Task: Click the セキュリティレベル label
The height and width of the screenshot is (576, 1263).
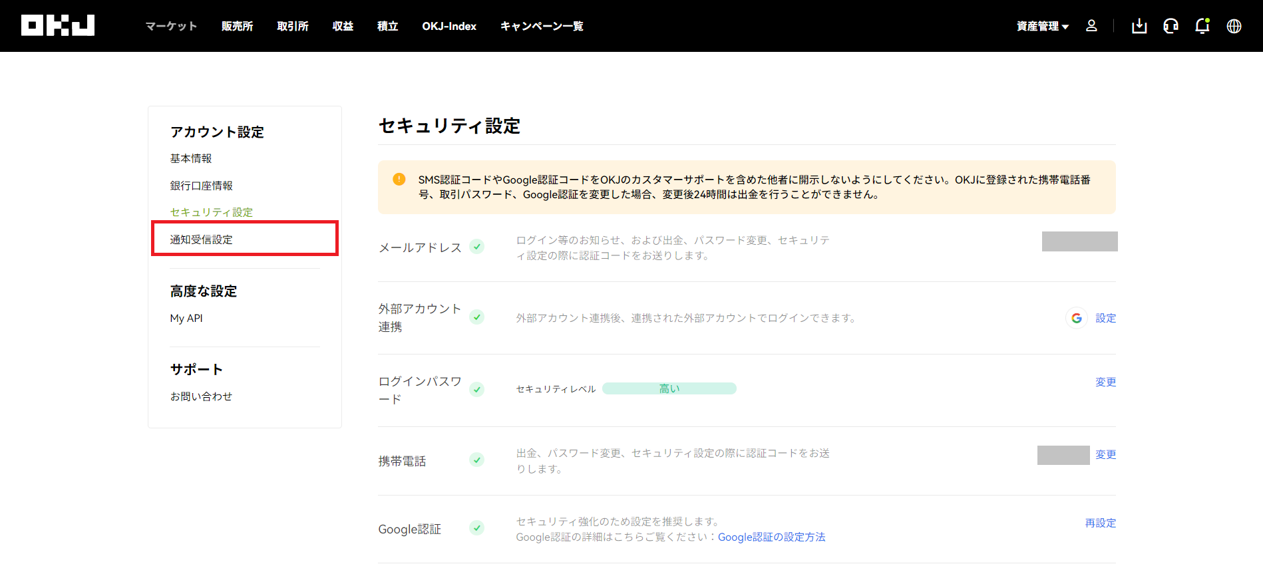Action: coord(556,389)
